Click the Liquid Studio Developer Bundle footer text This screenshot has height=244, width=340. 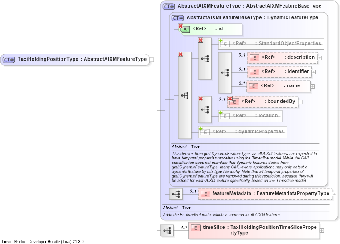pyautogui.click(x=43, y=242)
